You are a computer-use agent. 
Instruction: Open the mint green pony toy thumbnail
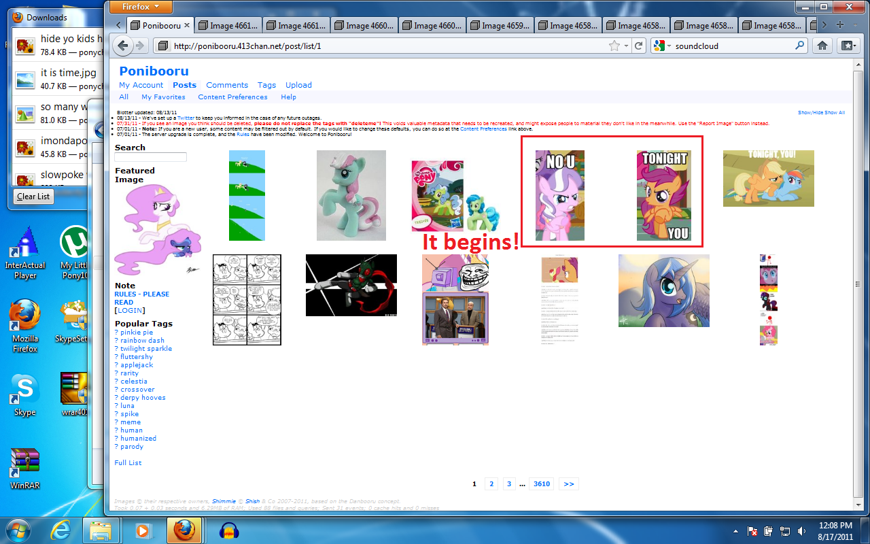pyautogui.click(x=351, y=196)
